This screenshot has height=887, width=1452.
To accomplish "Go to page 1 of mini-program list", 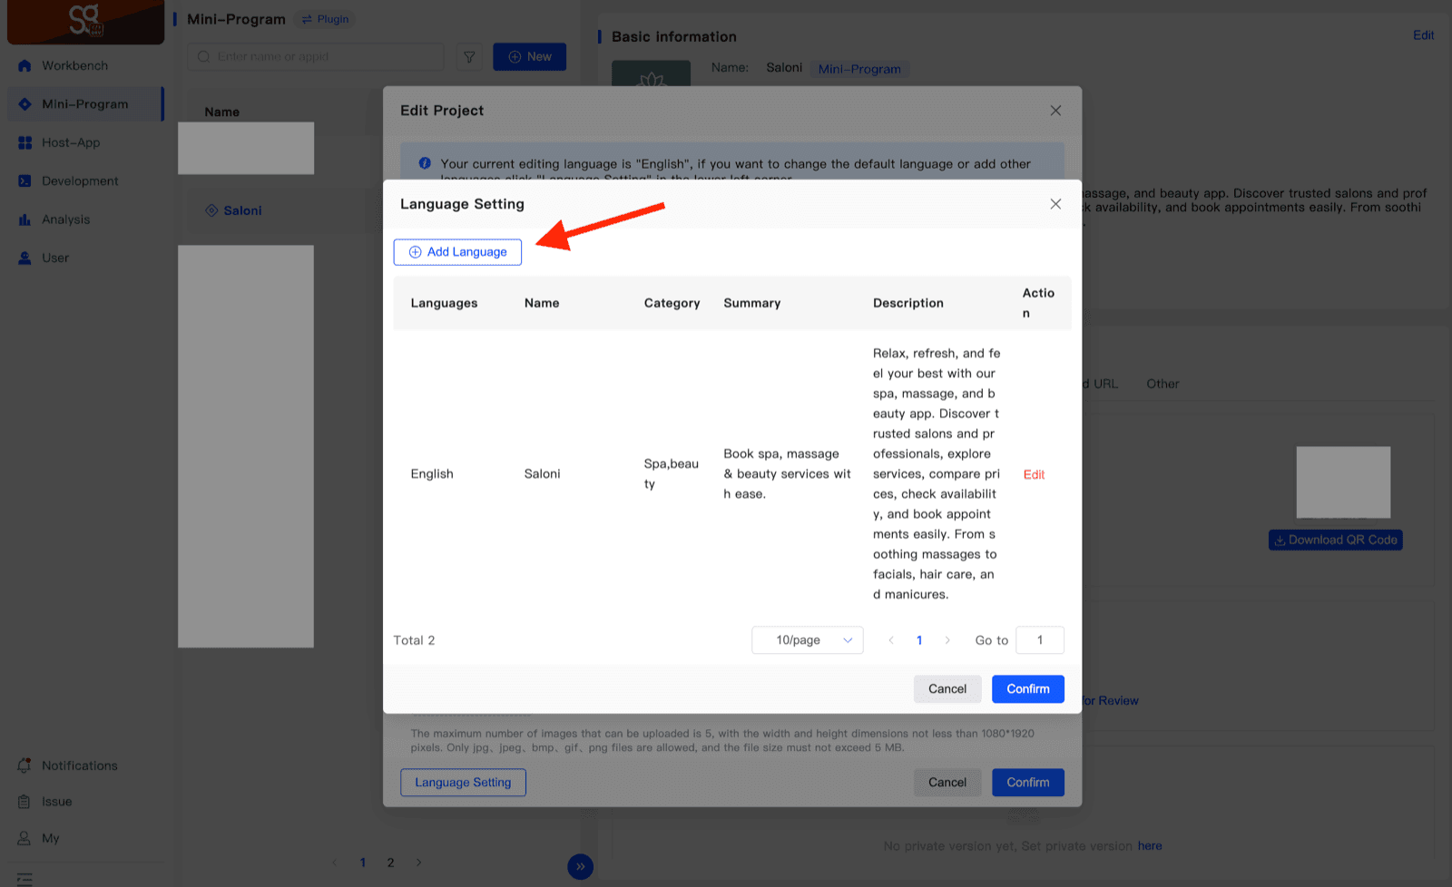I will (x=363, y=863).
